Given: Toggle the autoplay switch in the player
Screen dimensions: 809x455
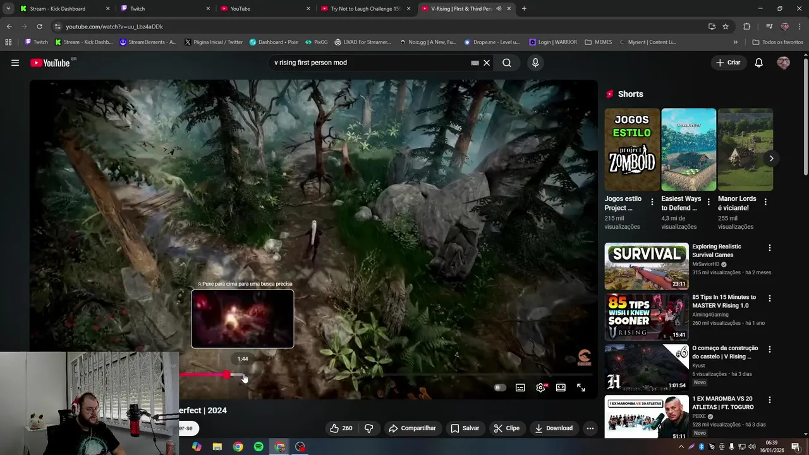Looking at the screenshot, I should (500, 387).
